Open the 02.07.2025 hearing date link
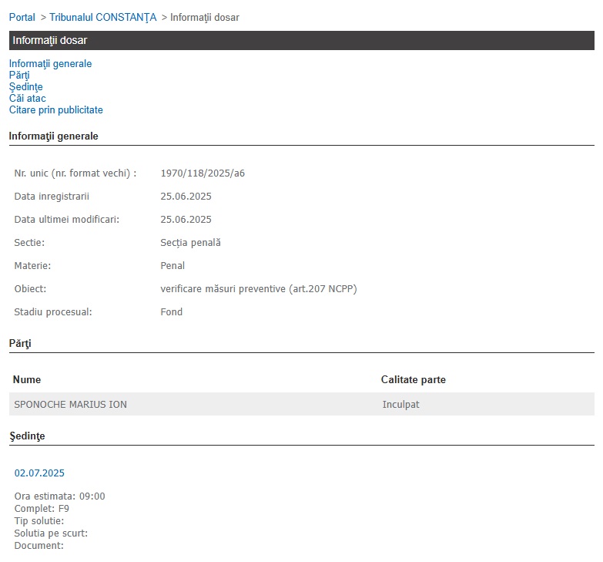603x562 pixels. pyautogui.click(x=39, y=473)
